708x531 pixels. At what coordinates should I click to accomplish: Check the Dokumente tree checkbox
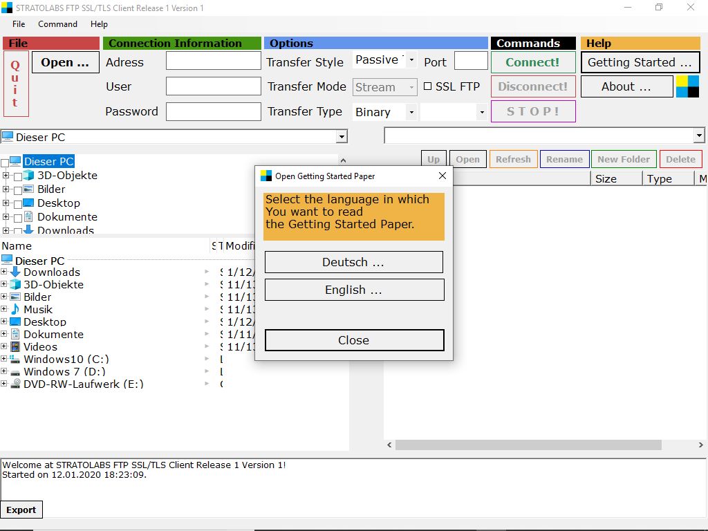(x=18, y=218)
